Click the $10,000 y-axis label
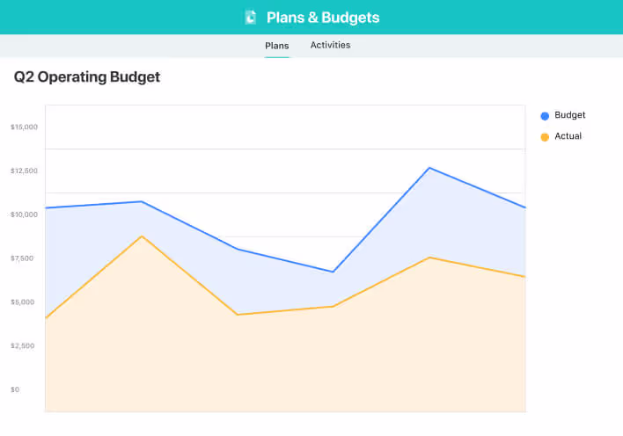623x436 pixels. click(x=24, y=214)
